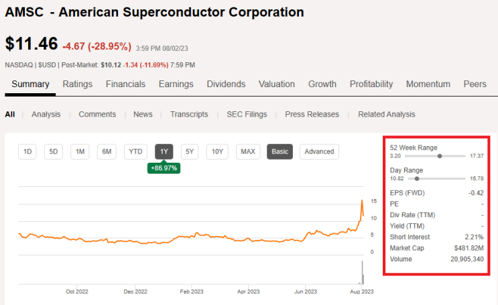View SEC Filings

[x=247, y=115]
